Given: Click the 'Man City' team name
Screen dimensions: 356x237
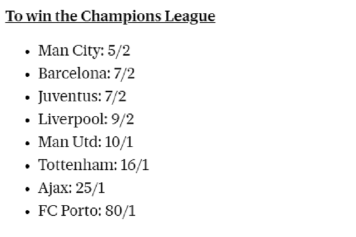Looking at the screenshot, I should [70, 51].
